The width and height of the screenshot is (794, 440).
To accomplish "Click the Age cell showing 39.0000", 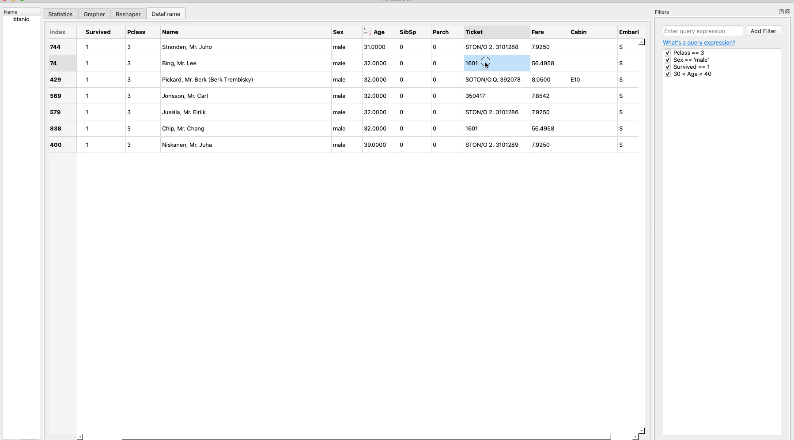I will (x=380, y=145).
